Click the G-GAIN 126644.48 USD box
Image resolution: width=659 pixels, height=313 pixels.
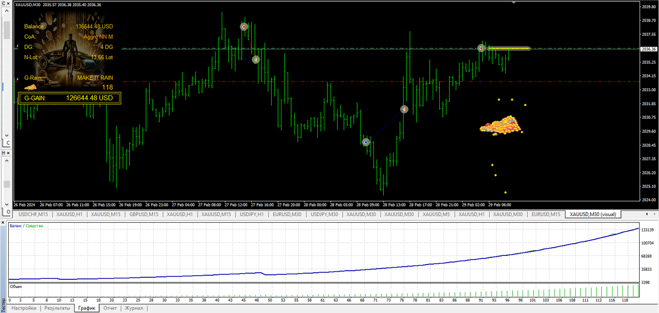[69, 98]
